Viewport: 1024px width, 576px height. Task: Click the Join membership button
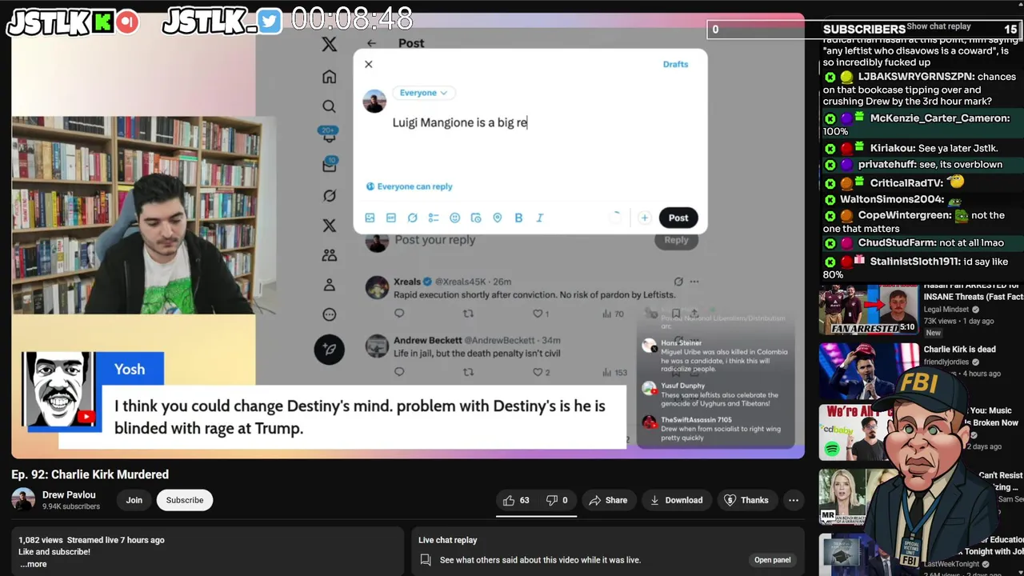(134, 500)
